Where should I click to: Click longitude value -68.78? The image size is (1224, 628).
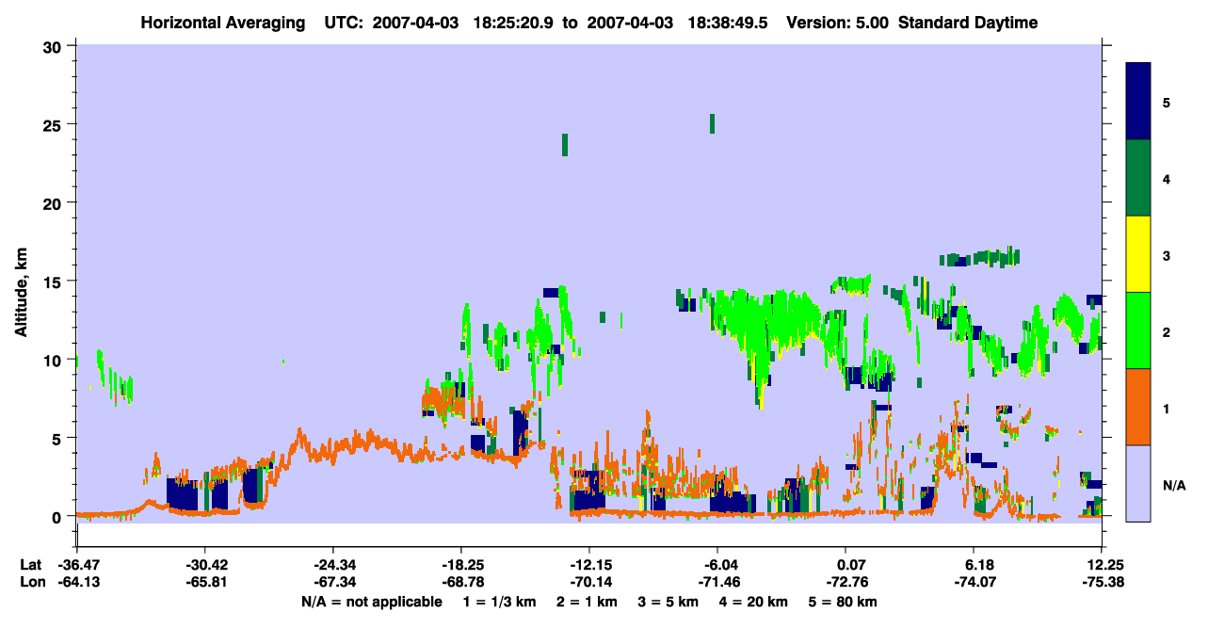[x=460, y=582]
